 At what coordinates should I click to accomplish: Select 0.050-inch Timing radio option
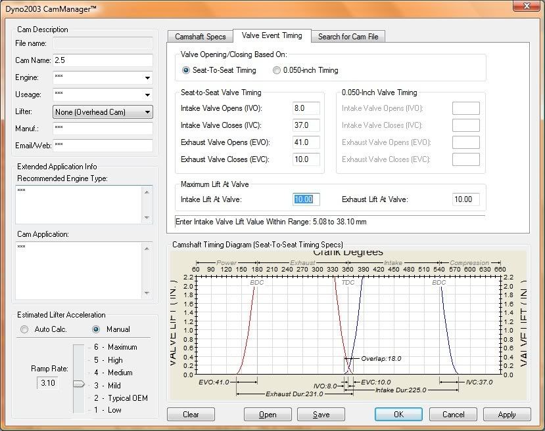(x=277, y=70)
